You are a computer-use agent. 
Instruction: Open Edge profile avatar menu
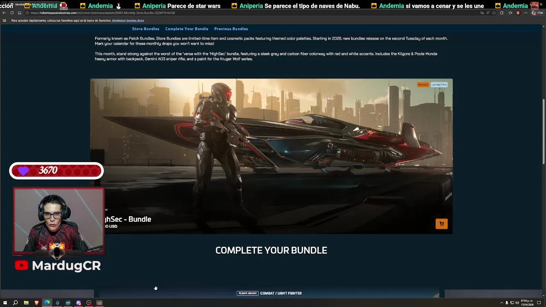[x=518, y=13]
